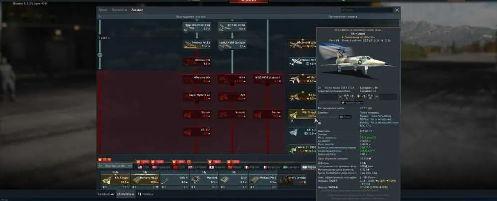Click the search field in research window

click(367, 10)
